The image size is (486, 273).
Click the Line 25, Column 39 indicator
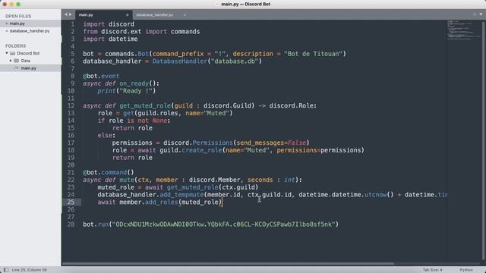pos(29,270)
